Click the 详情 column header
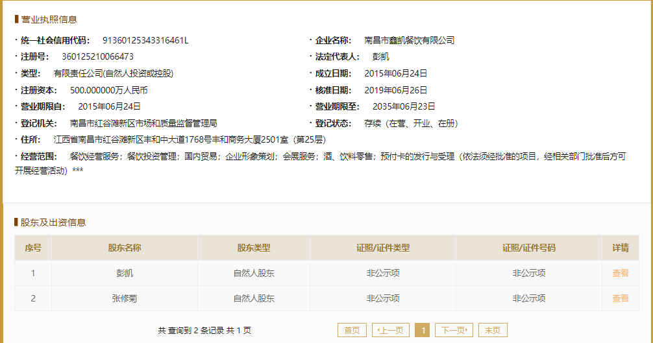Image resolution: width=653 pixels, height=343 pixels. 621,248
